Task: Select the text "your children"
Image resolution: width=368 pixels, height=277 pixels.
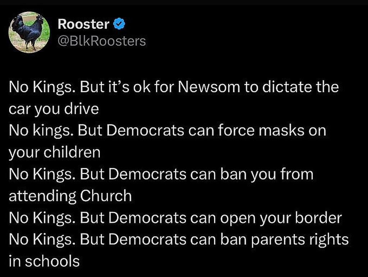Action: pyautogui.click(x=54, y=153)
